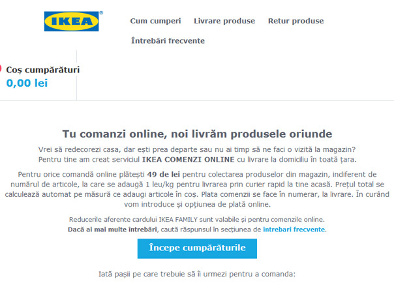Click the Vrei să redecorezi casa sentence
This screenshot has height=296, width=394.
click(197, 150)
